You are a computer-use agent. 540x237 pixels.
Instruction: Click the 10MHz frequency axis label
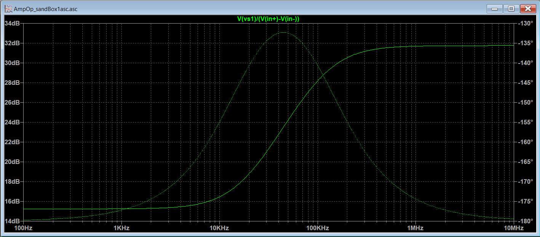[513, 228]
